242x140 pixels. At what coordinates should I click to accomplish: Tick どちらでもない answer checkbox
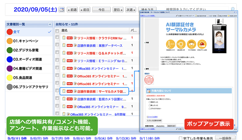[150, 108]
